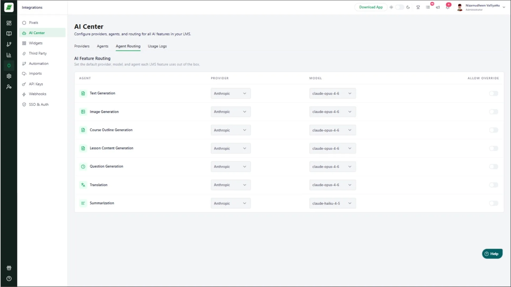Image resolution: width=511 pixels, height=287 pixels.
Task: Open the settings gear icon in left rail
Action: tap(9, 76)
